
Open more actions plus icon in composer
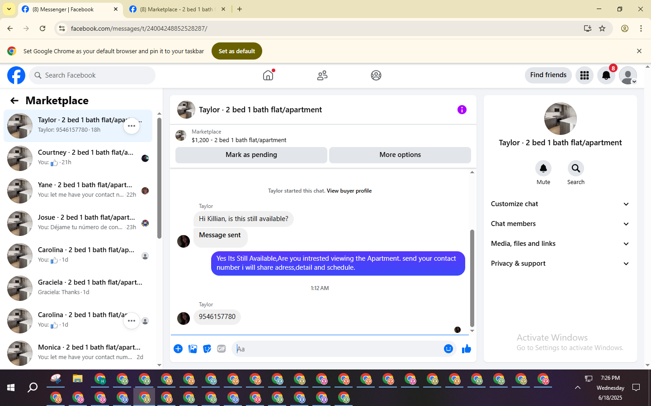click(178, 349)
